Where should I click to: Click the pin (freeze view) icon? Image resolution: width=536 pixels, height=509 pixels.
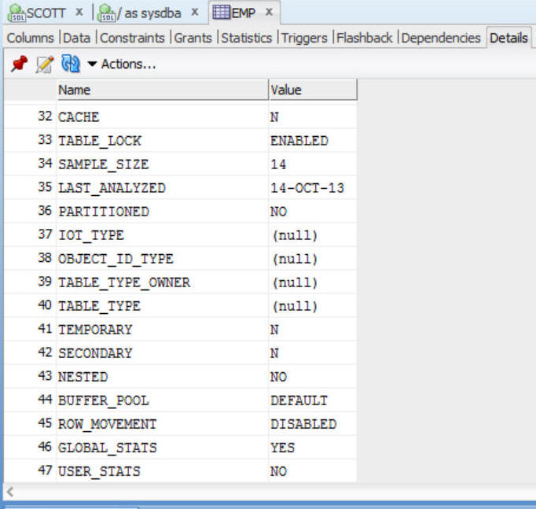[x=19, y=65]
